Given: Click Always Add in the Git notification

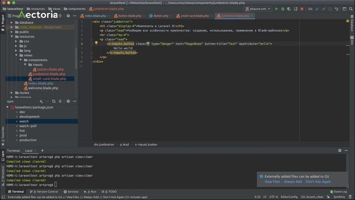Looking at the screenshot, I should click(293, 182).
